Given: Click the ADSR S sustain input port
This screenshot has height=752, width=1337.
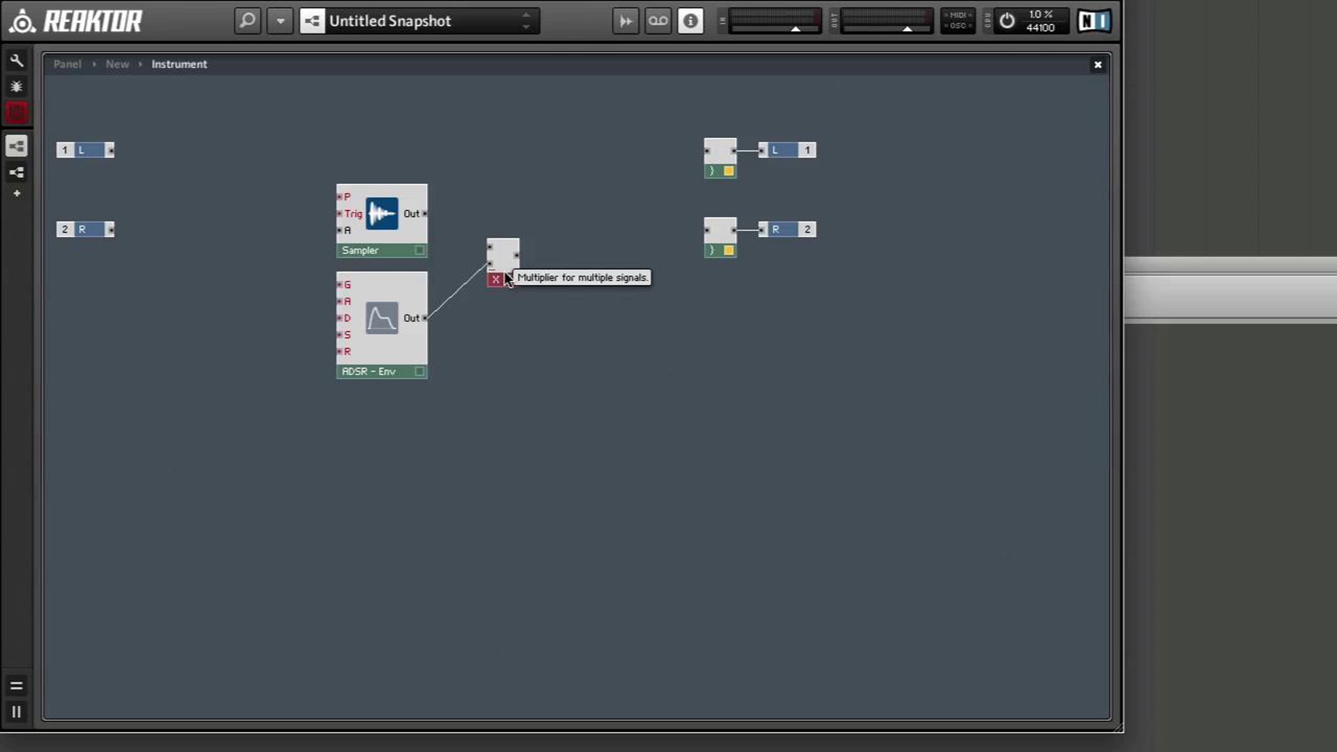Looking at the screenshot, I should pos(340,335).
